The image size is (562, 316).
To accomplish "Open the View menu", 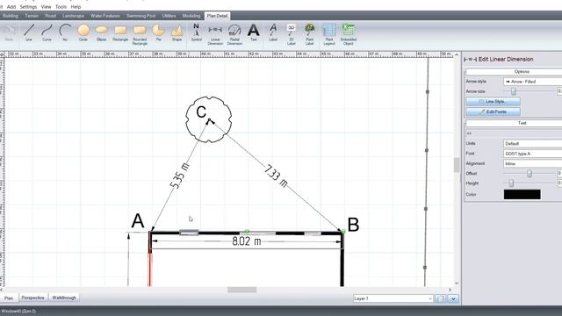I will (46, 7).
